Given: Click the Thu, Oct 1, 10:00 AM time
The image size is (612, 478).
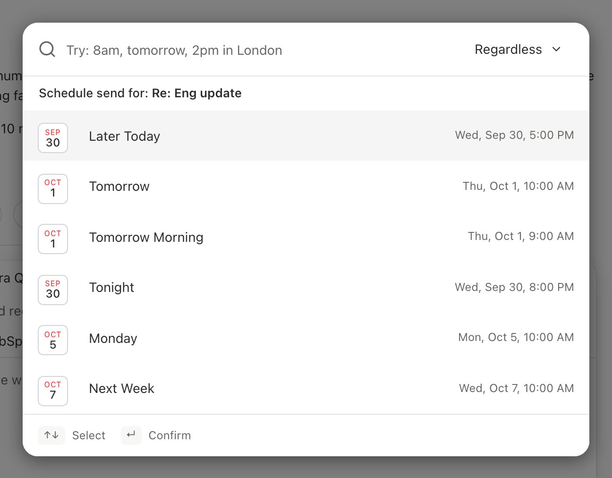Looking at the screenshot, I should point(518,186).
